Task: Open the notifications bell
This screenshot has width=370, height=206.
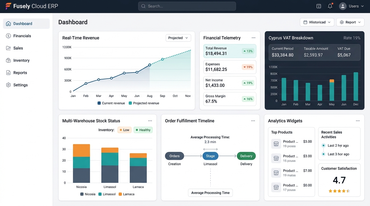Action: click(x=330, y=6)
